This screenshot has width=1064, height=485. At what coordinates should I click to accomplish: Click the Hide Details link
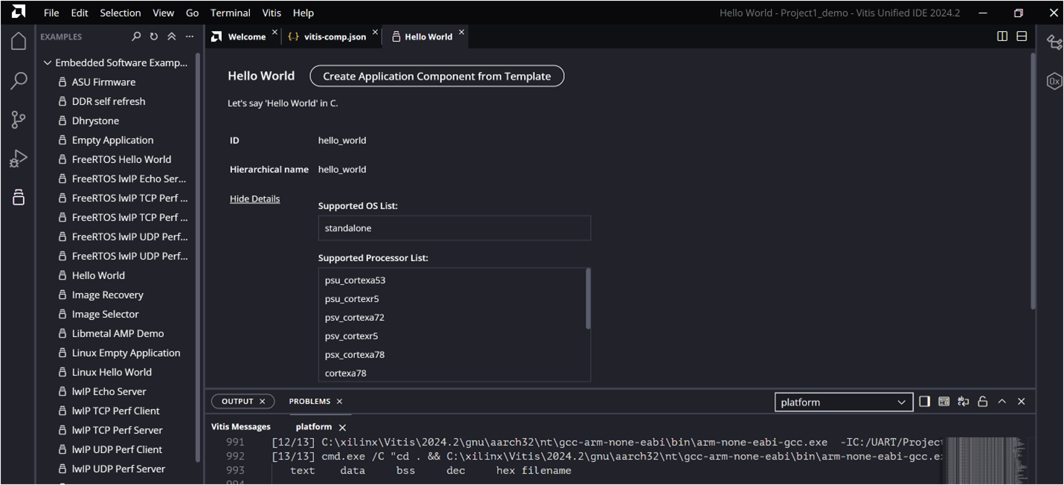[254, 199]
